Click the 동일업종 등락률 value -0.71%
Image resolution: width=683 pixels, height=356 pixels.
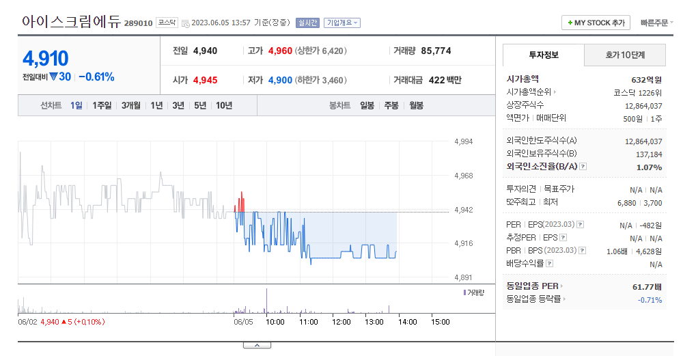pyautogui.click(x=650, y=300)
